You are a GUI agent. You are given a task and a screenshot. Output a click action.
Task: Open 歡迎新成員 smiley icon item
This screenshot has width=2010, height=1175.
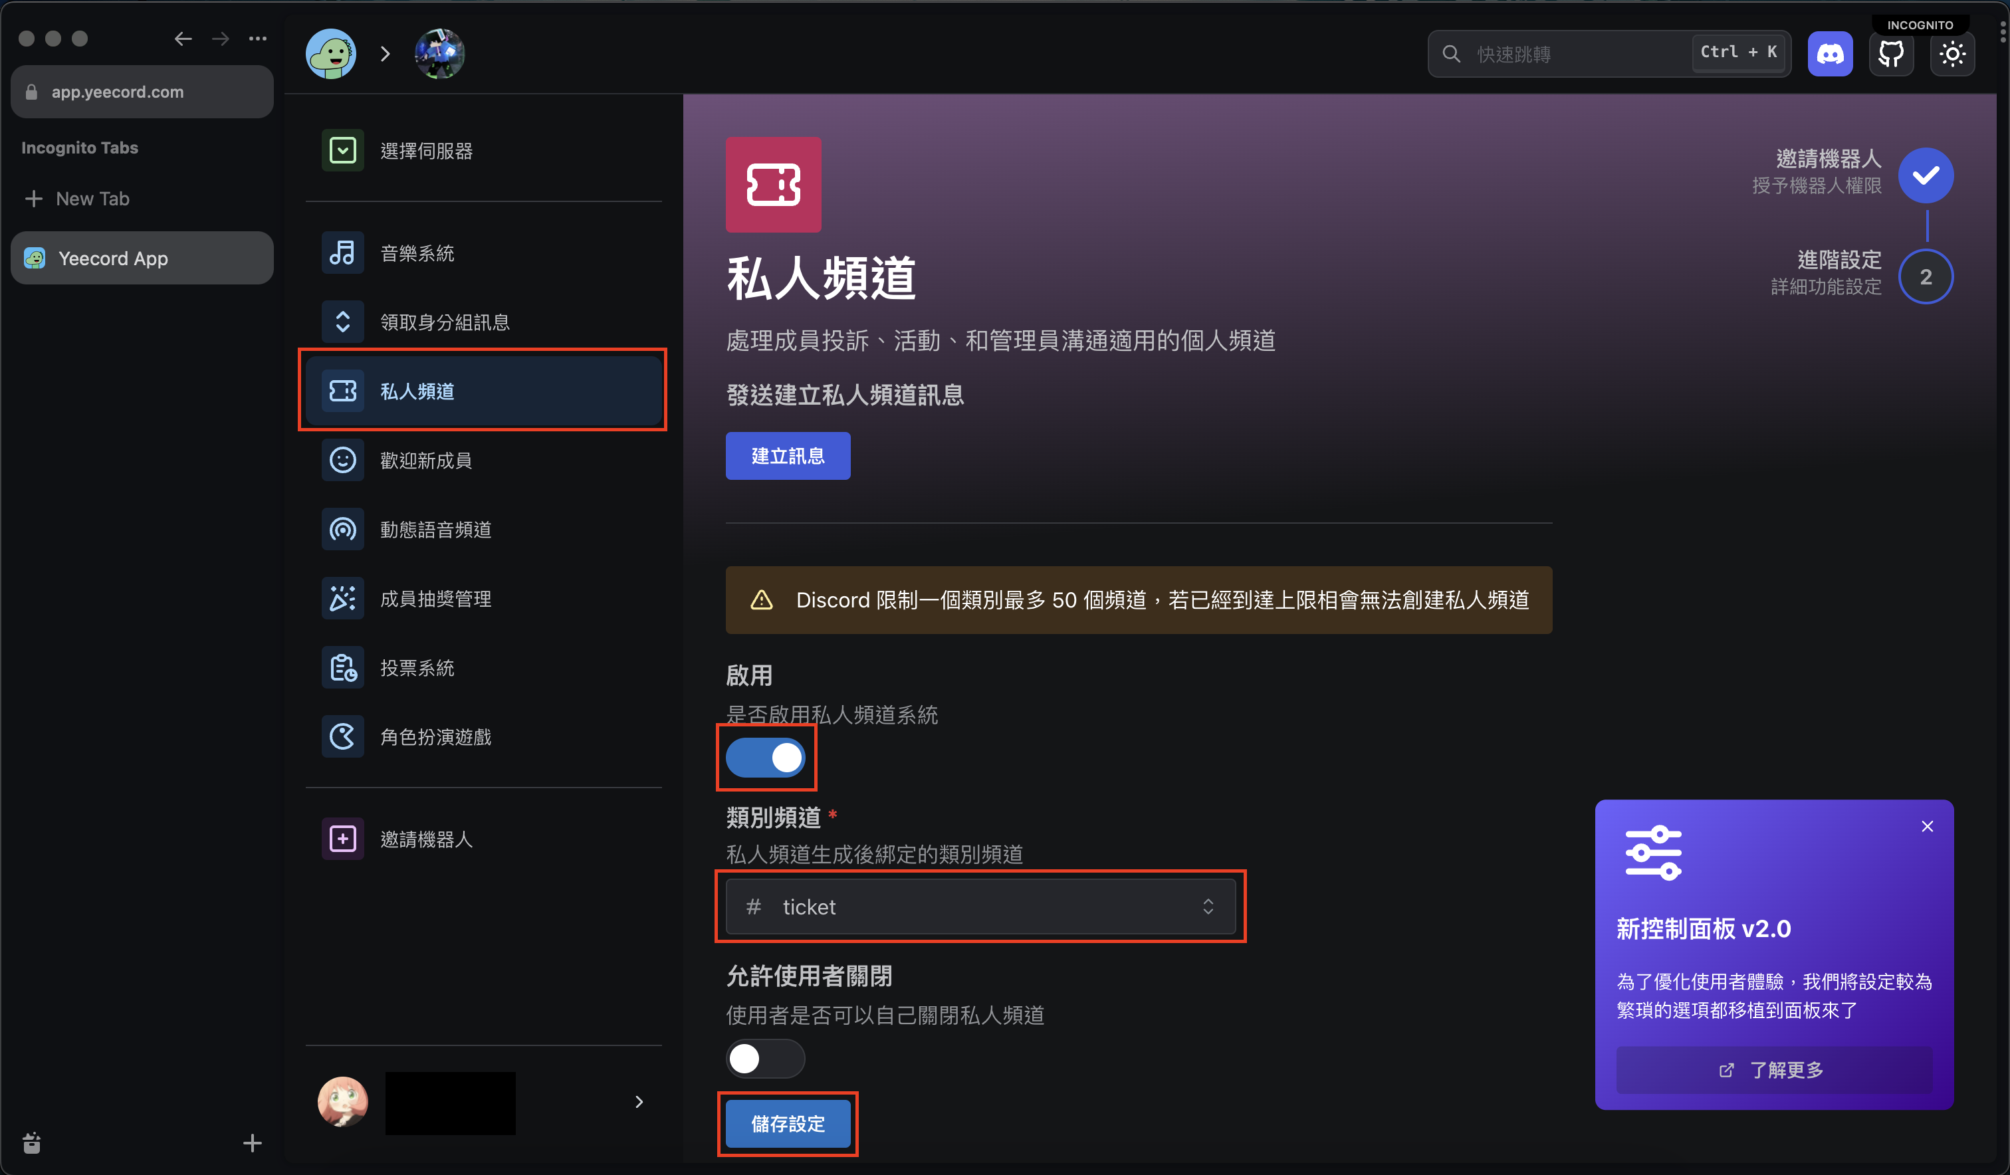pos(343,461)
